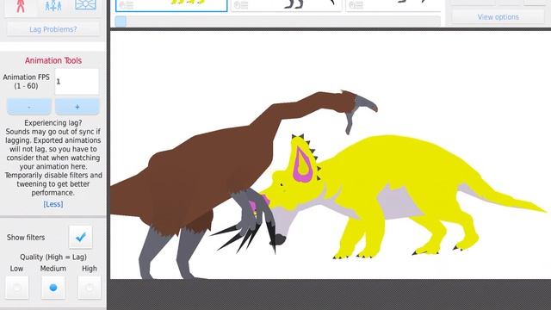Collapse lag help text with [Less] link
Image resolution: width=551 pixels, height=310 pixels.
(53, 204)
